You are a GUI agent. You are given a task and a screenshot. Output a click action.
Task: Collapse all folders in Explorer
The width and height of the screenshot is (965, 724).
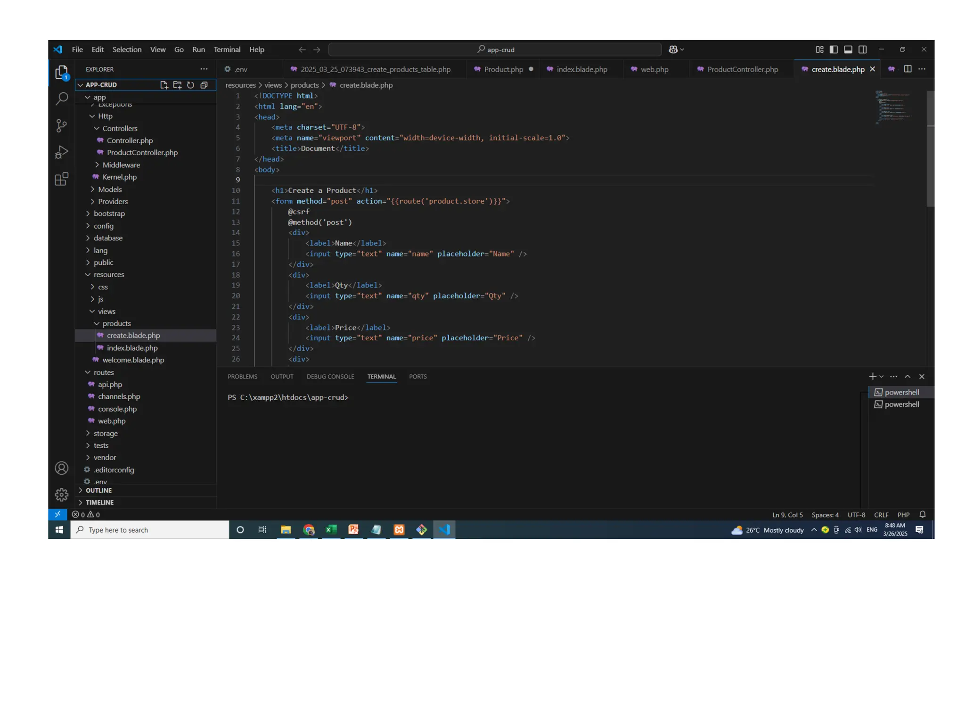click(204, 85)
